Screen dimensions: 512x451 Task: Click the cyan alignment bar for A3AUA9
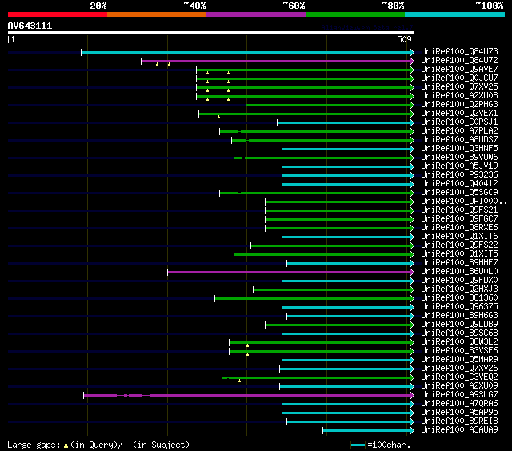(366, 431)
